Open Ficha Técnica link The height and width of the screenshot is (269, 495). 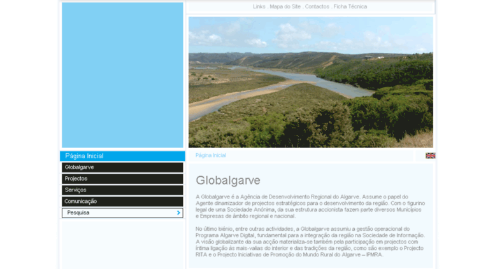click(350, 6)
